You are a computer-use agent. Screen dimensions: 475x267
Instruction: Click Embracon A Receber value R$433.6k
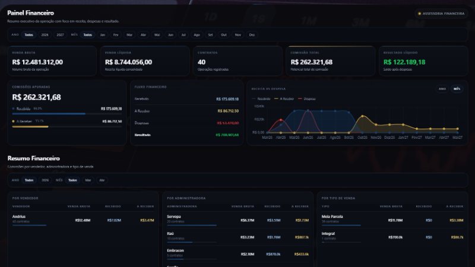tap(302, 255)
